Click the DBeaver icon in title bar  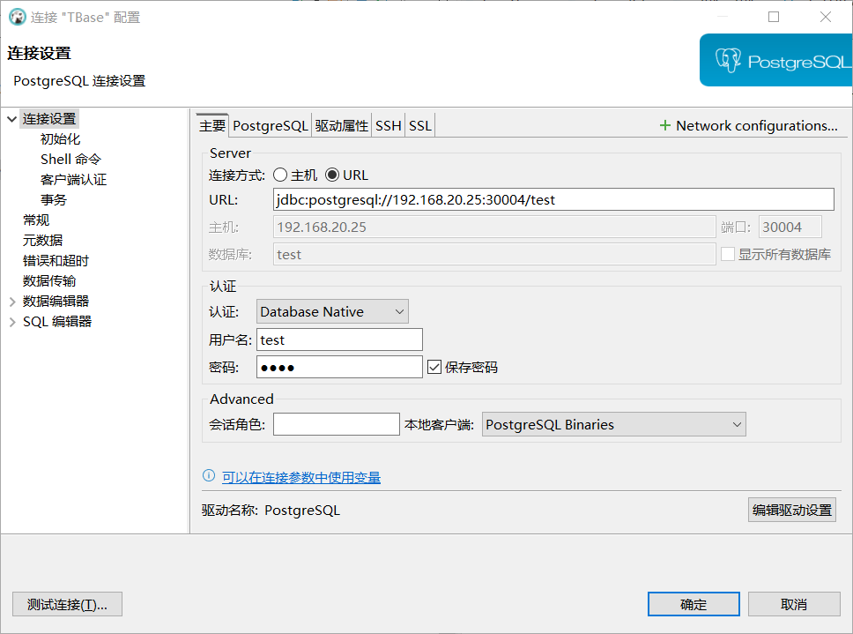click(x=18, y=17)
